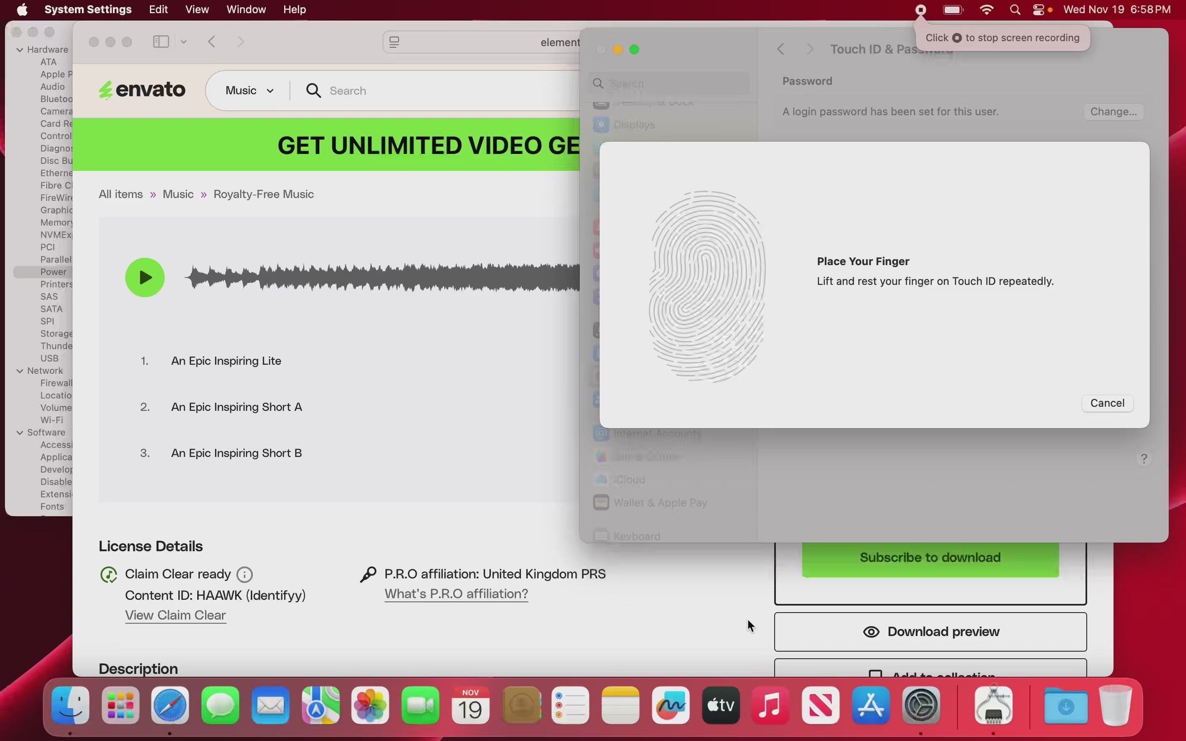Collapse the Hardware tree section
The height and width of the screenshot is (741, 1186).
pyautogui.click(x=20, y=49)
